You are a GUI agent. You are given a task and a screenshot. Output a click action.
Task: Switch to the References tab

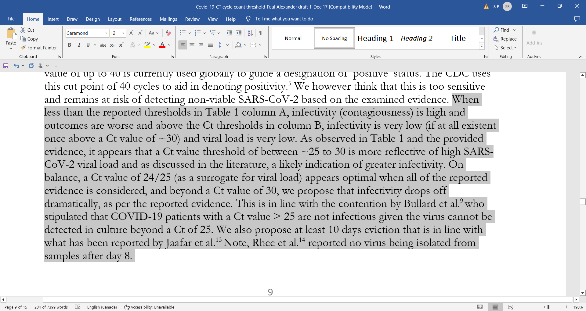141,19
